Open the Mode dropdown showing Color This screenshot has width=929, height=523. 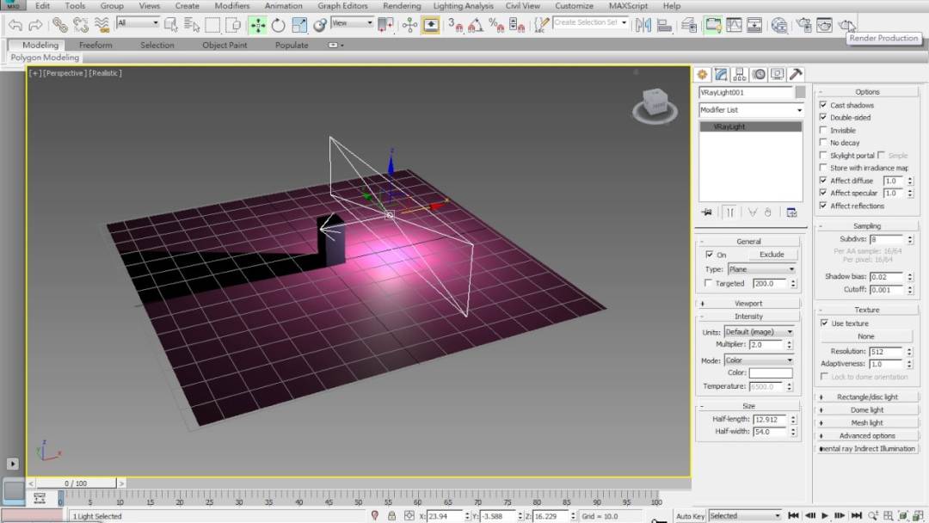[x=759, y=360]
